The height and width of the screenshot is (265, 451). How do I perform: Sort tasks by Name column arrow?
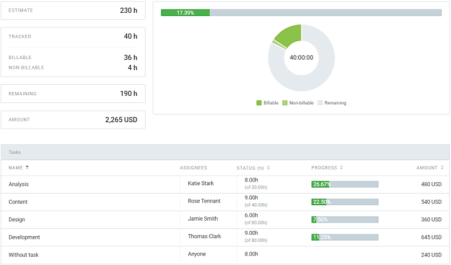coord(27,168)
